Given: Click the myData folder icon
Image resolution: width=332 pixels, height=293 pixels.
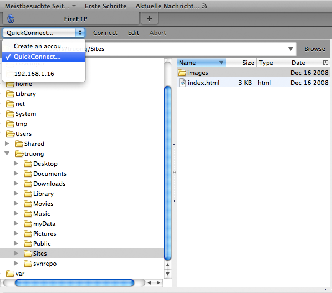Looking at the screenshot, I should [x=28, y=224].
